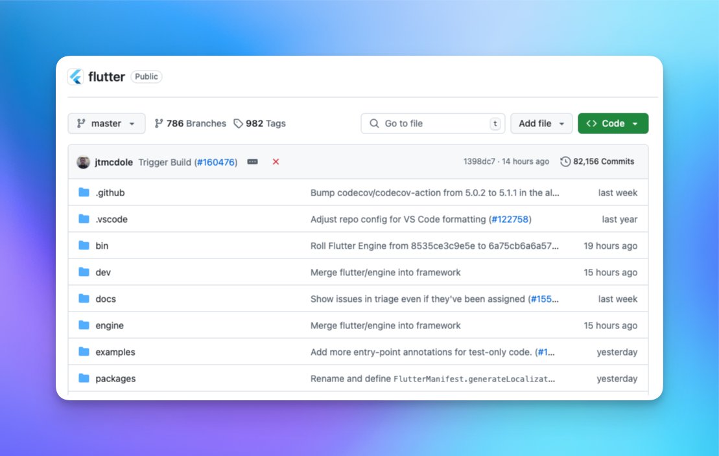Viewport: 719px width, 456px height.
Task: Click the .github folder icon
Action: (x=84, y=192)
